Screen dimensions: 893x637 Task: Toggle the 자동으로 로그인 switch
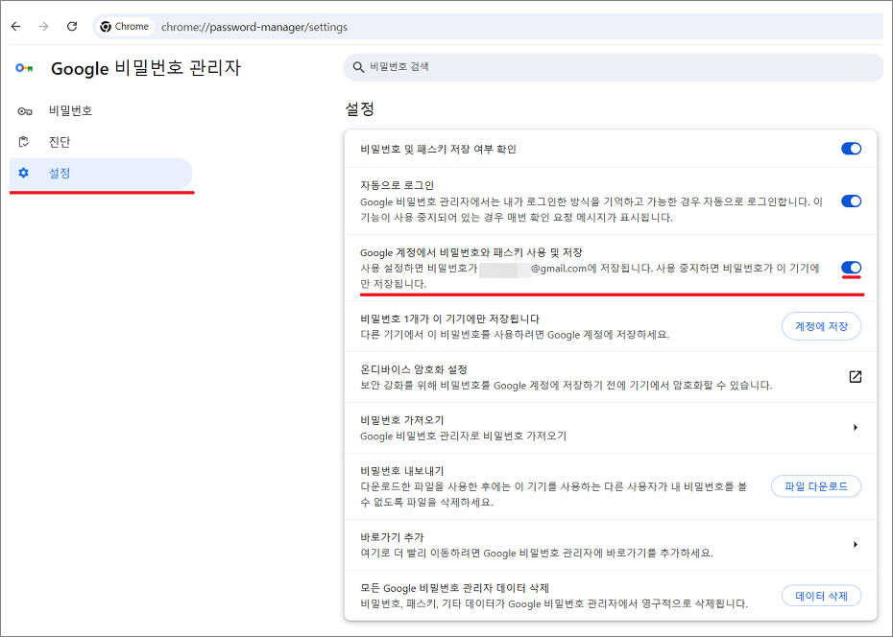851,201
